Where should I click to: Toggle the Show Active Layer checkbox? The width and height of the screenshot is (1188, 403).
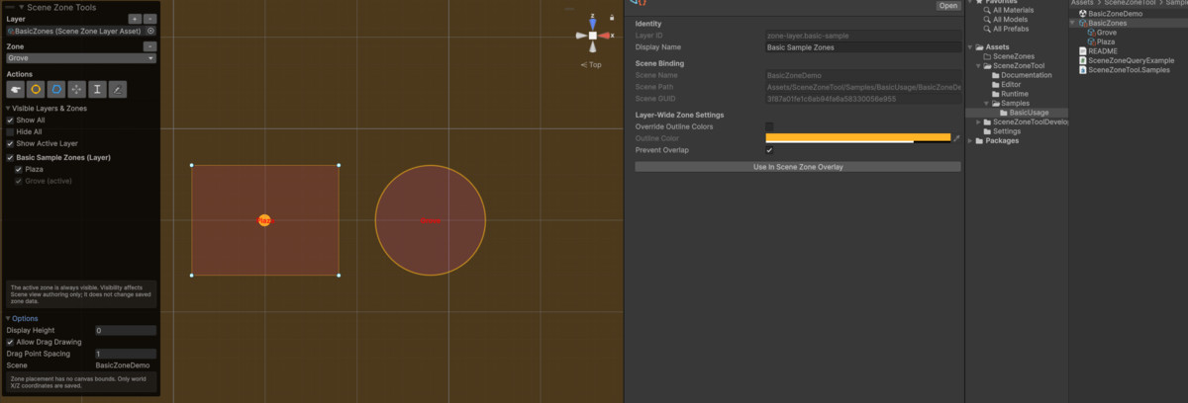click(10, 143)
